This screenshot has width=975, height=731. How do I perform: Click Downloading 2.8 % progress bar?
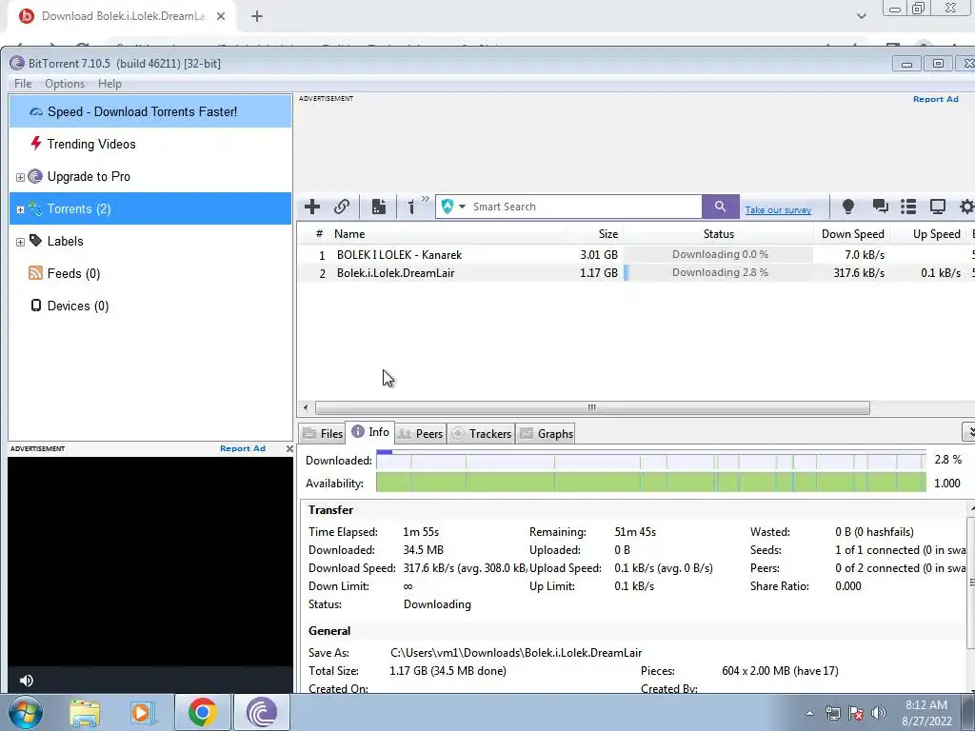[x=718, y=272]
